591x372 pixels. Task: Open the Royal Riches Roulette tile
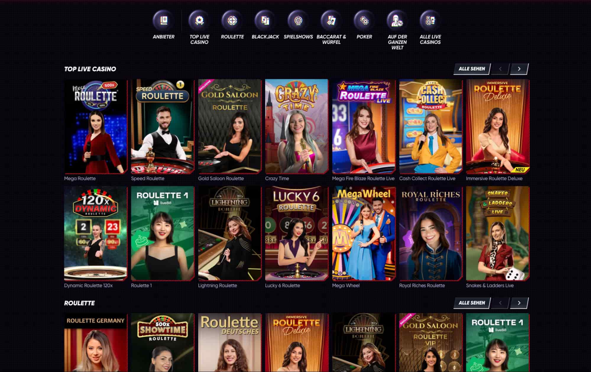pyautogui.click(x=431, y=233)
